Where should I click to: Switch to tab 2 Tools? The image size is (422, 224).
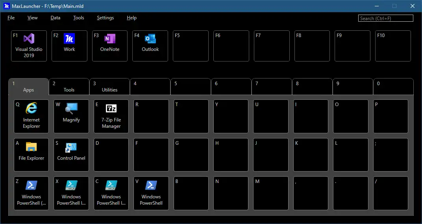coord(69,86)
